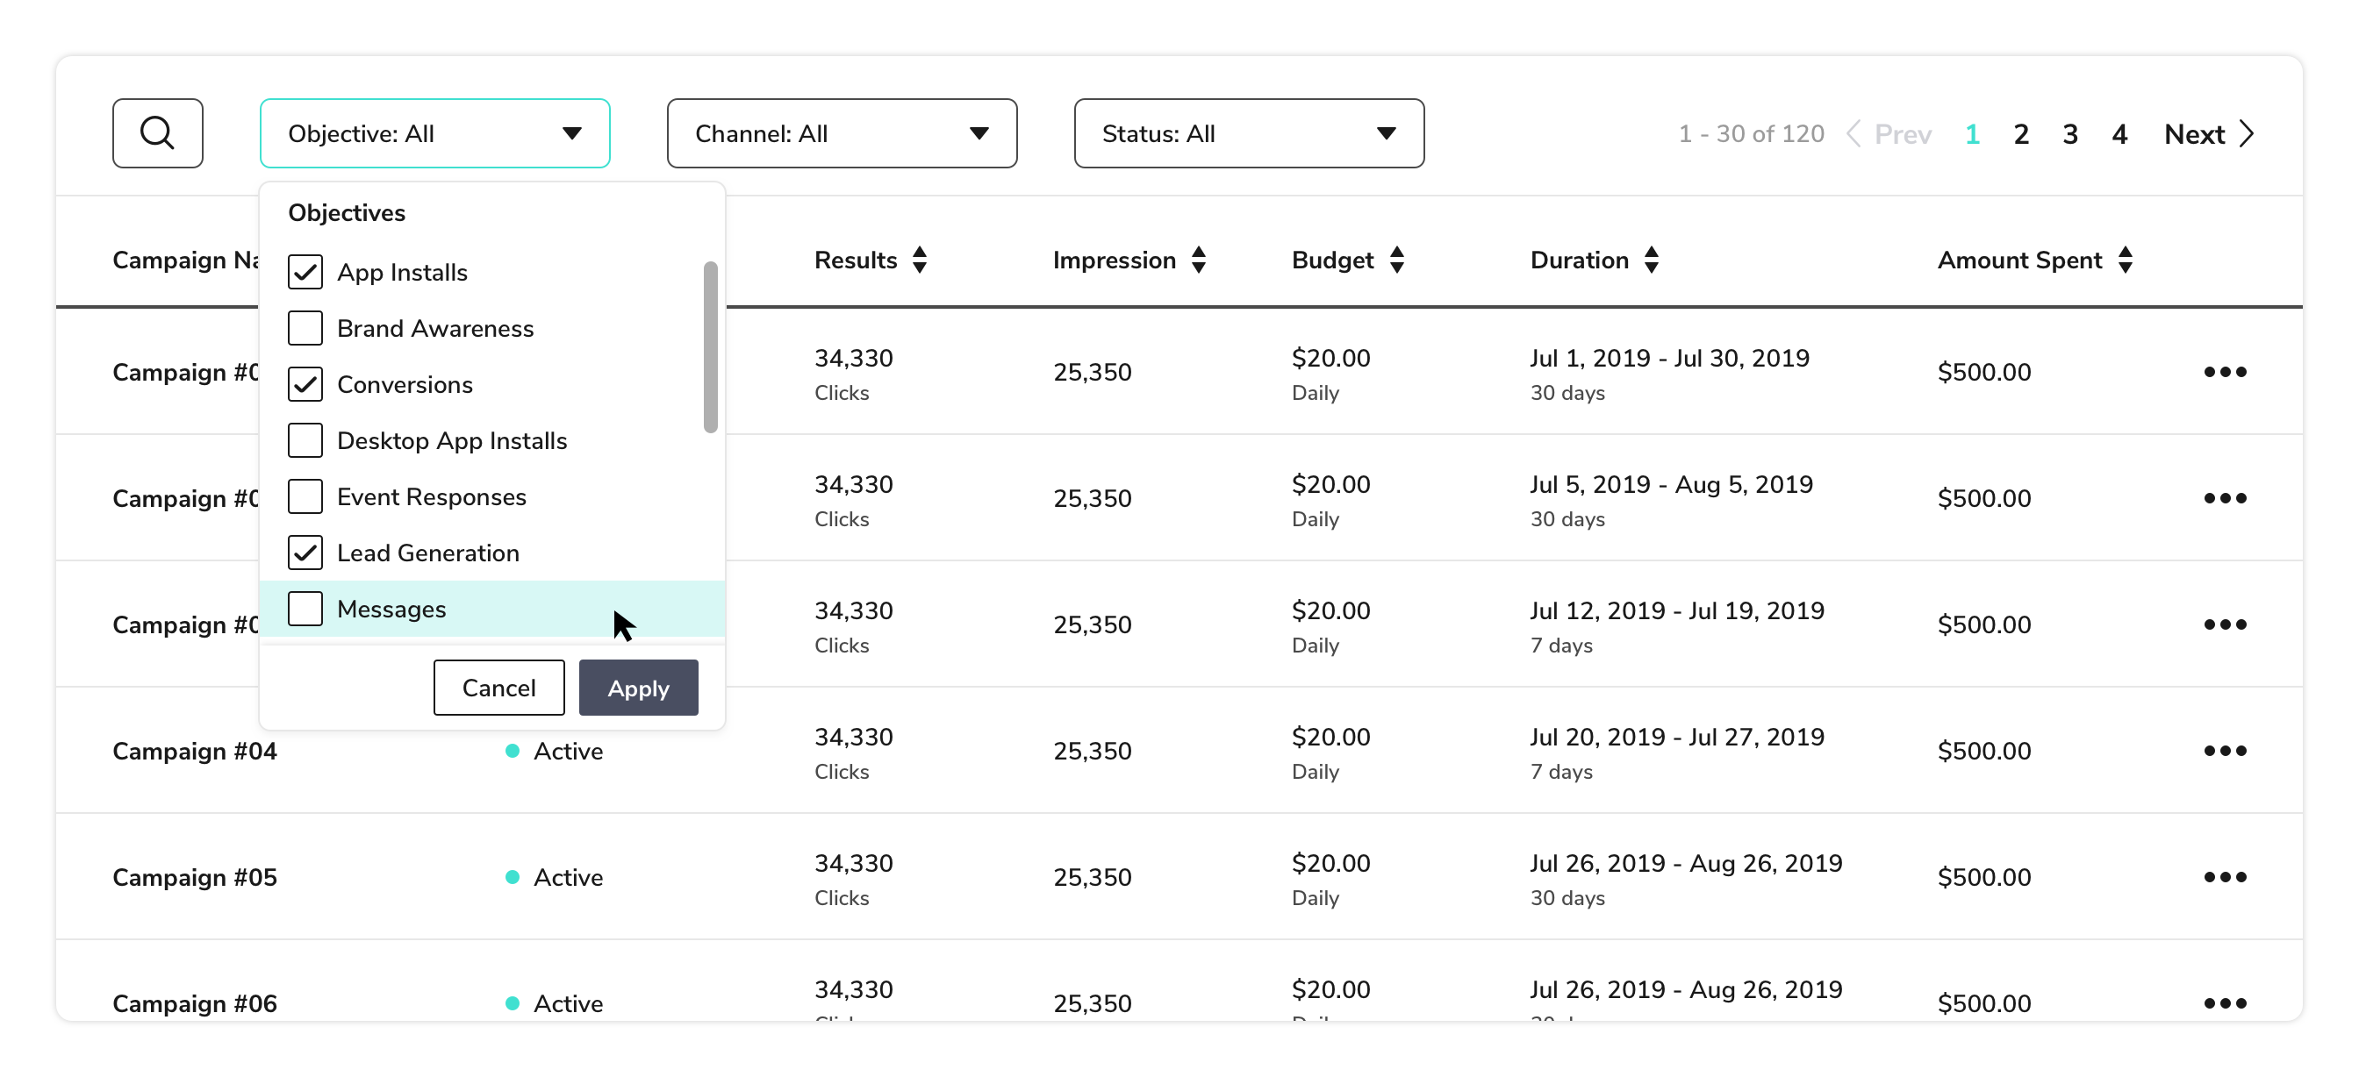Click the objectives list scrollbar thumb
The image size is (2359, 1077).
tap(711, 347)
